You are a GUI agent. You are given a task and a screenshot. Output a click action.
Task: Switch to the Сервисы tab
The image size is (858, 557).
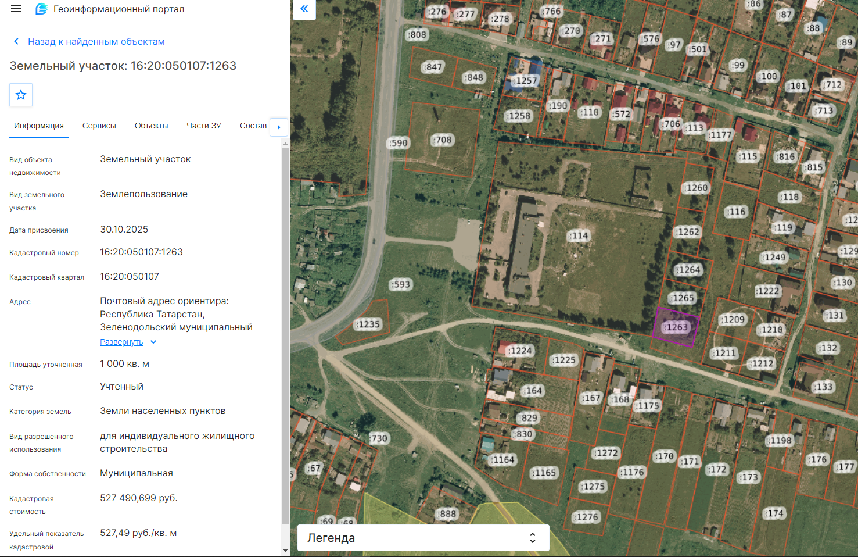click(99, 126)
